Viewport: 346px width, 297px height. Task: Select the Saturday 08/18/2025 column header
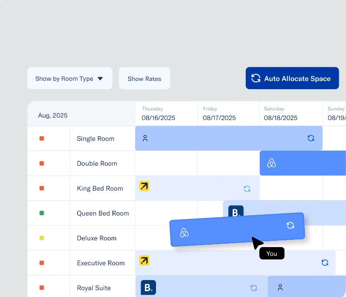[291, 114]
